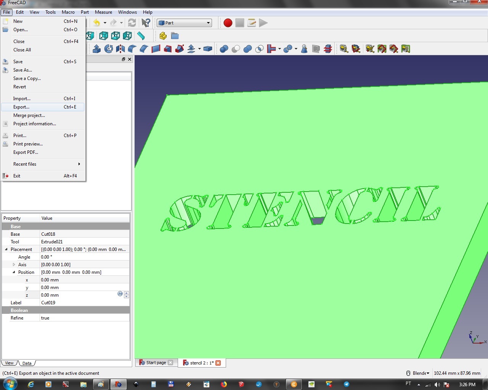The height and width of the screenshot is (390, 488).
Task: Click the Check Geometry icon
Action: point(304,49)
